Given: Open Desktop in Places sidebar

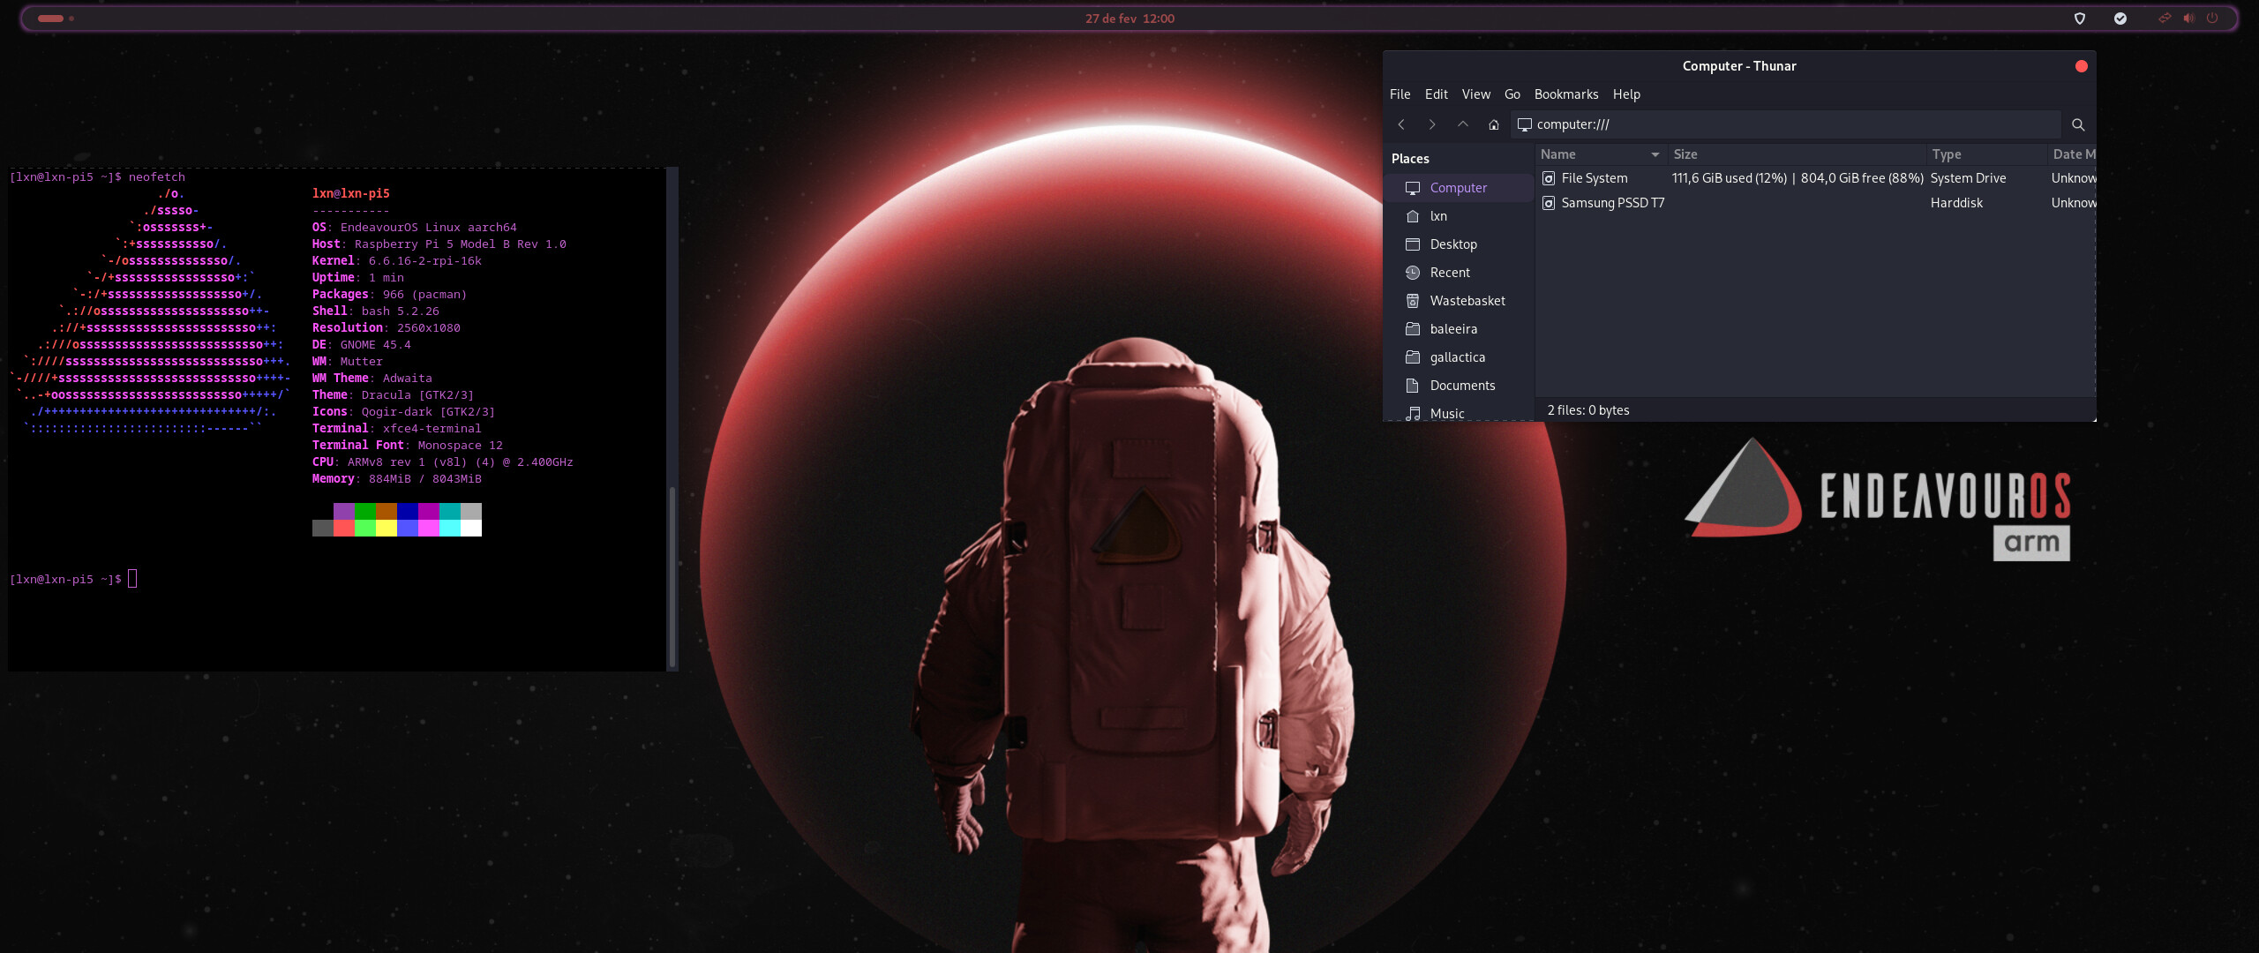Looking at the screenshot, I should tap(1459, 244).
